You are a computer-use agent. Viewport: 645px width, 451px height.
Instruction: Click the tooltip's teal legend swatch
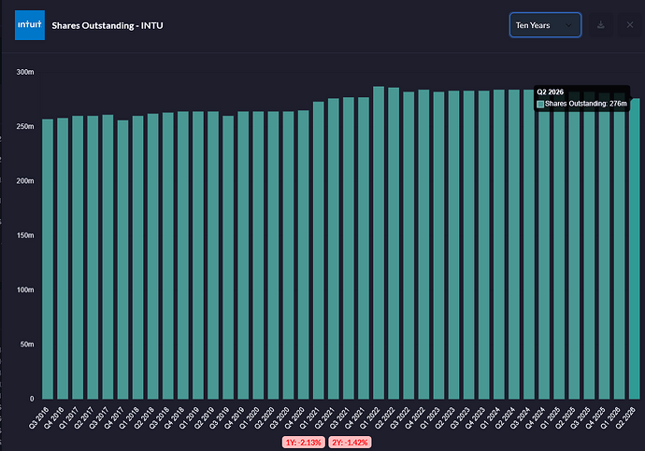tap(540, 104)
